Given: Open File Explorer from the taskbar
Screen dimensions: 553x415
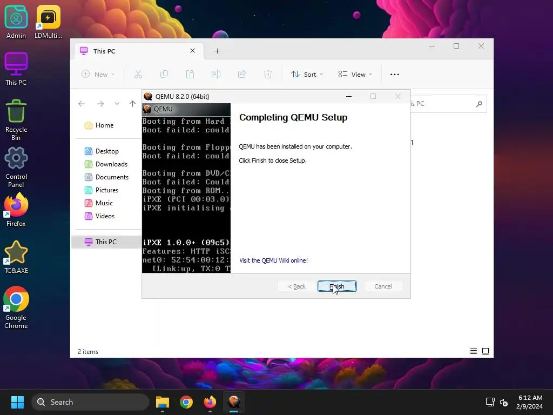Looking at the screenshot, I should coord(163,402).
